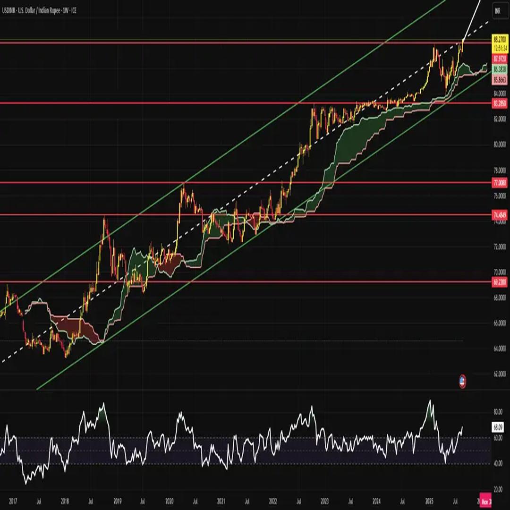Screen dimensions: 510x510
Task: Click the US flag event icon
Action: pos(463,381)
